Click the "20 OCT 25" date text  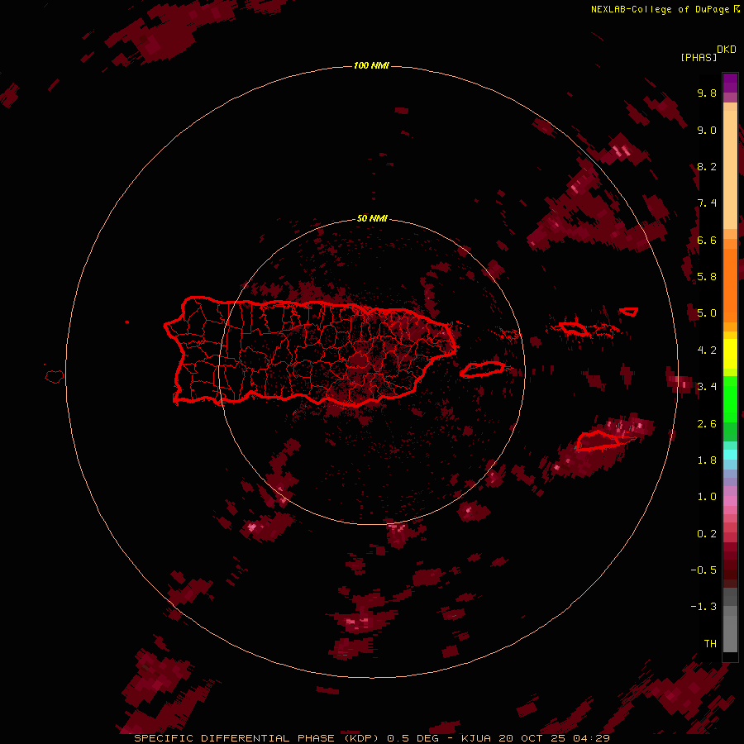pyautogui.click(x=532, y=738)
